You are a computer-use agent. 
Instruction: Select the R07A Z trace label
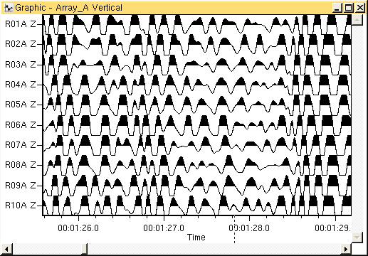[21, 144]
